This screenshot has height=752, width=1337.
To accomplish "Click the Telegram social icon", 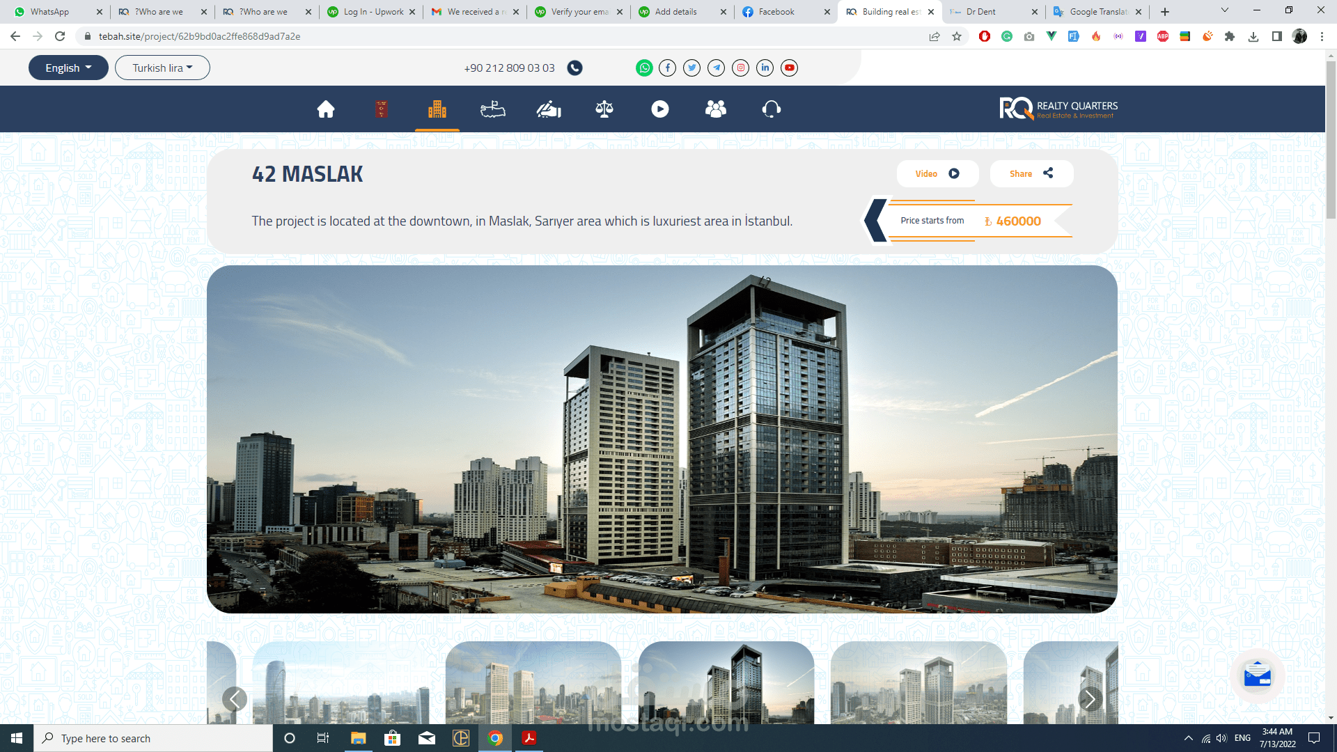I will click(x=717, y=68).
